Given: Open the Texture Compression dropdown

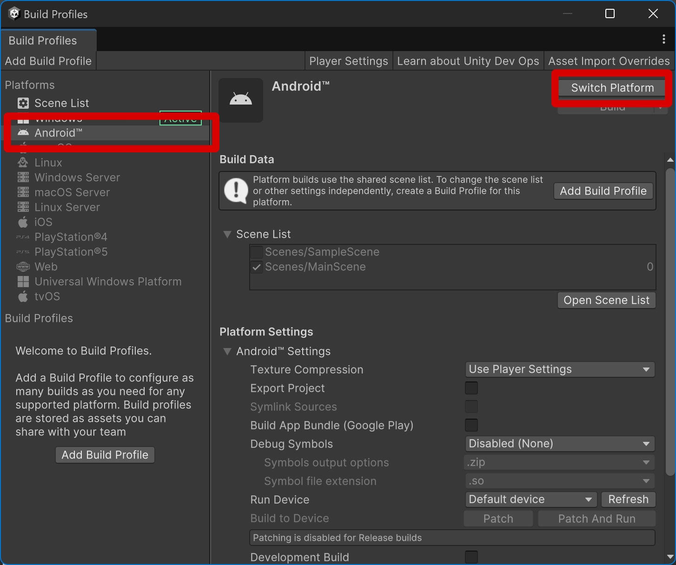Looking at the screenshot, I should coord(560,369).
